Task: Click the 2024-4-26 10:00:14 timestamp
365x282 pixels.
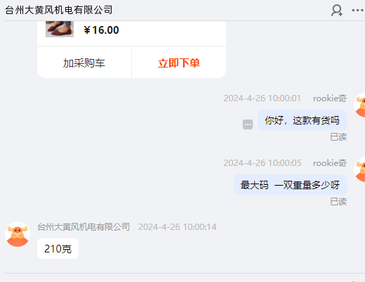Action: click(178, 227)
